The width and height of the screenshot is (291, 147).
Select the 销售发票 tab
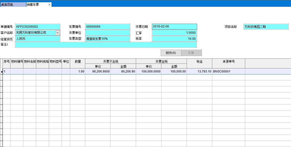click(35, 5)
